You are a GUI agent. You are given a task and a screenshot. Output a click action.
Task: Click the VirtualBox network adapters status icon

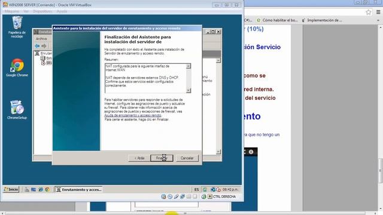pos(183,196)
